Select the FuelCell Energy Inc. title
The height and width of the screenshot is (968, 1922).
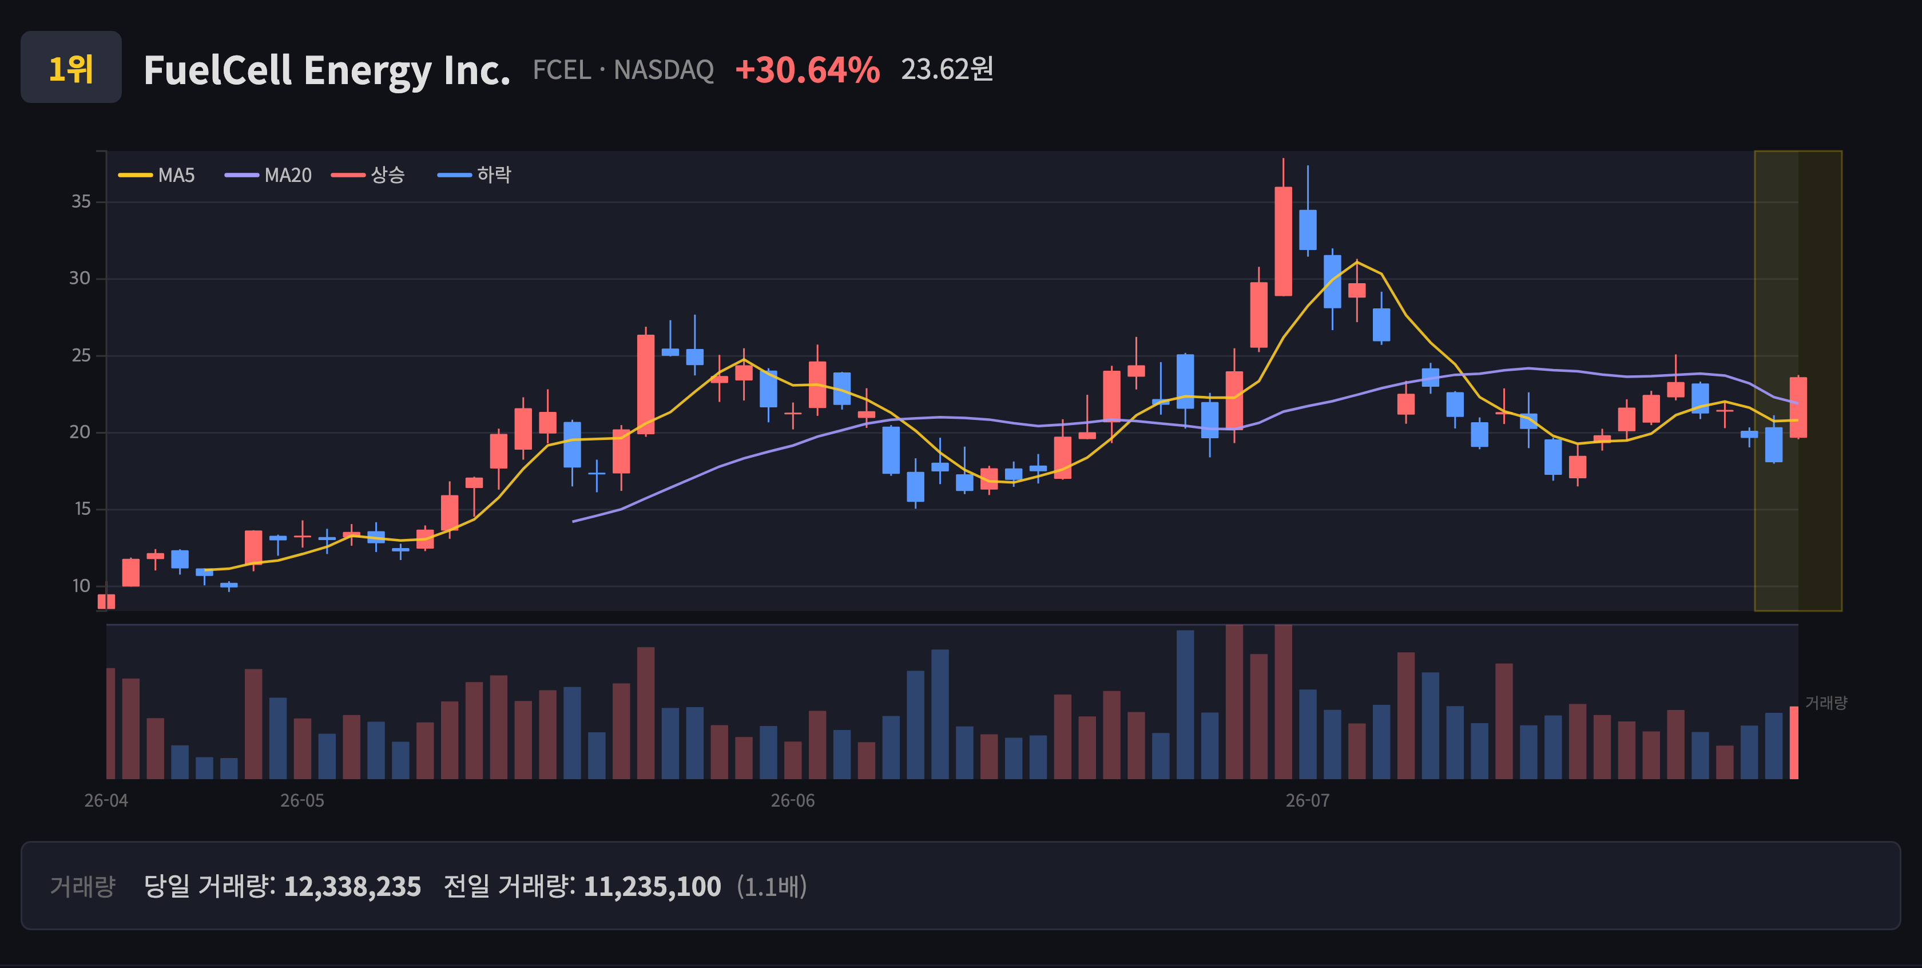(x=327, y=70)
